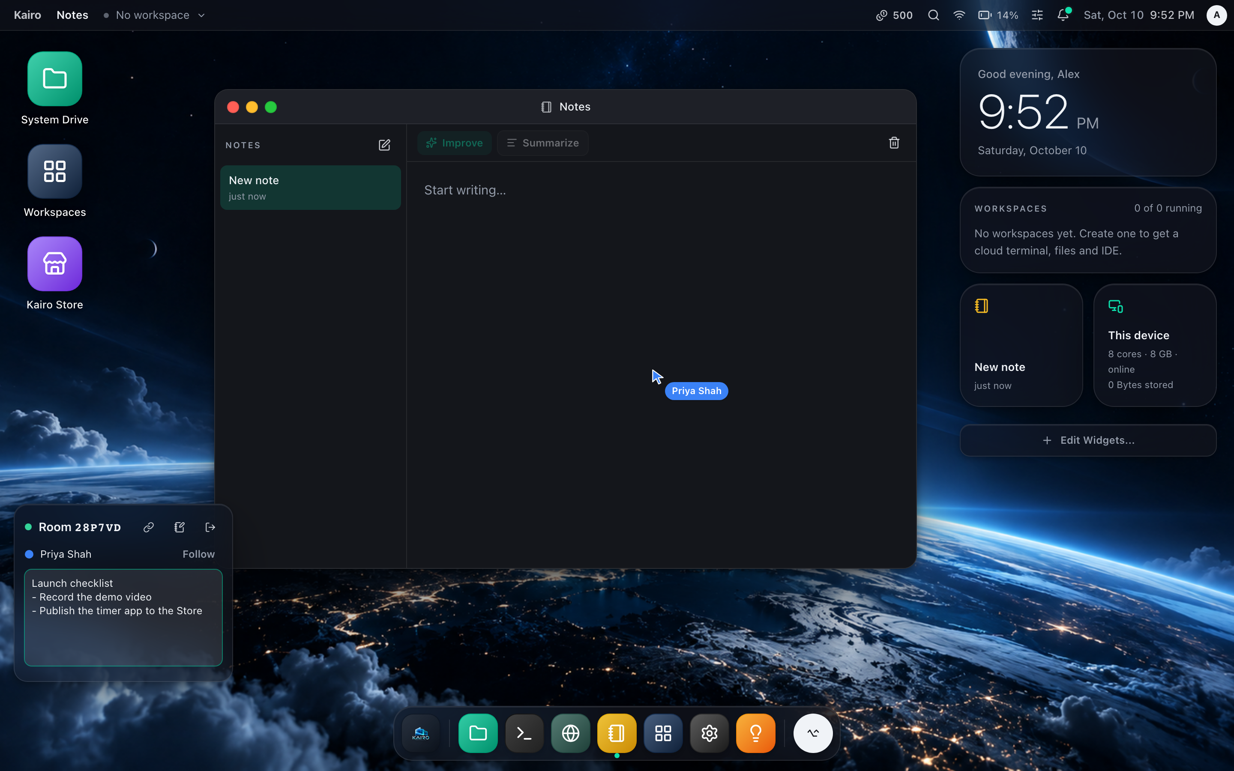
Task: Open the This device widget card
Action: (1155, 345)
